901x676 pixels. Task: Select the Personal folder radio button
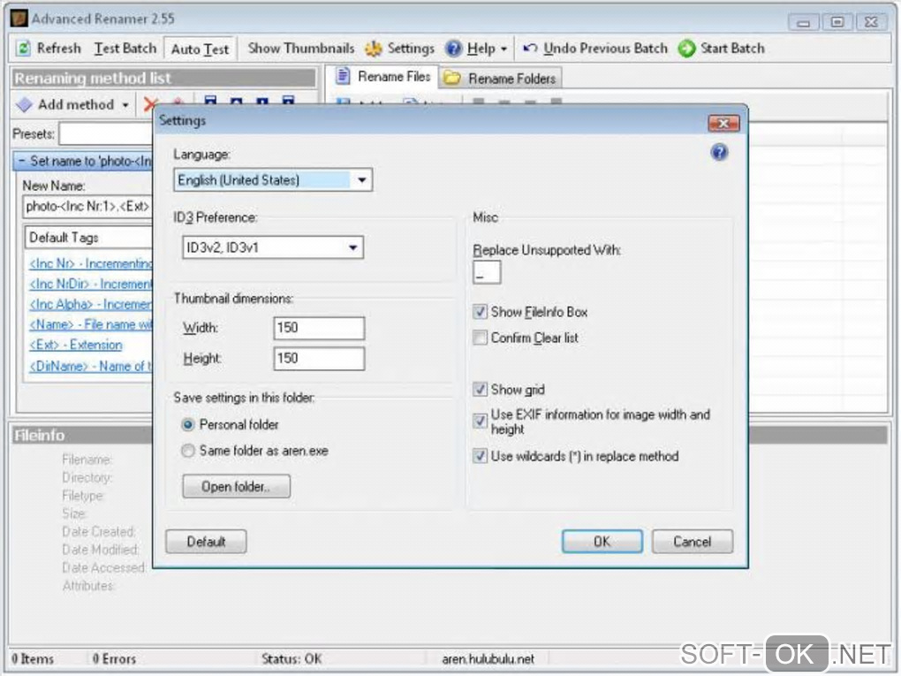(188, 425)
